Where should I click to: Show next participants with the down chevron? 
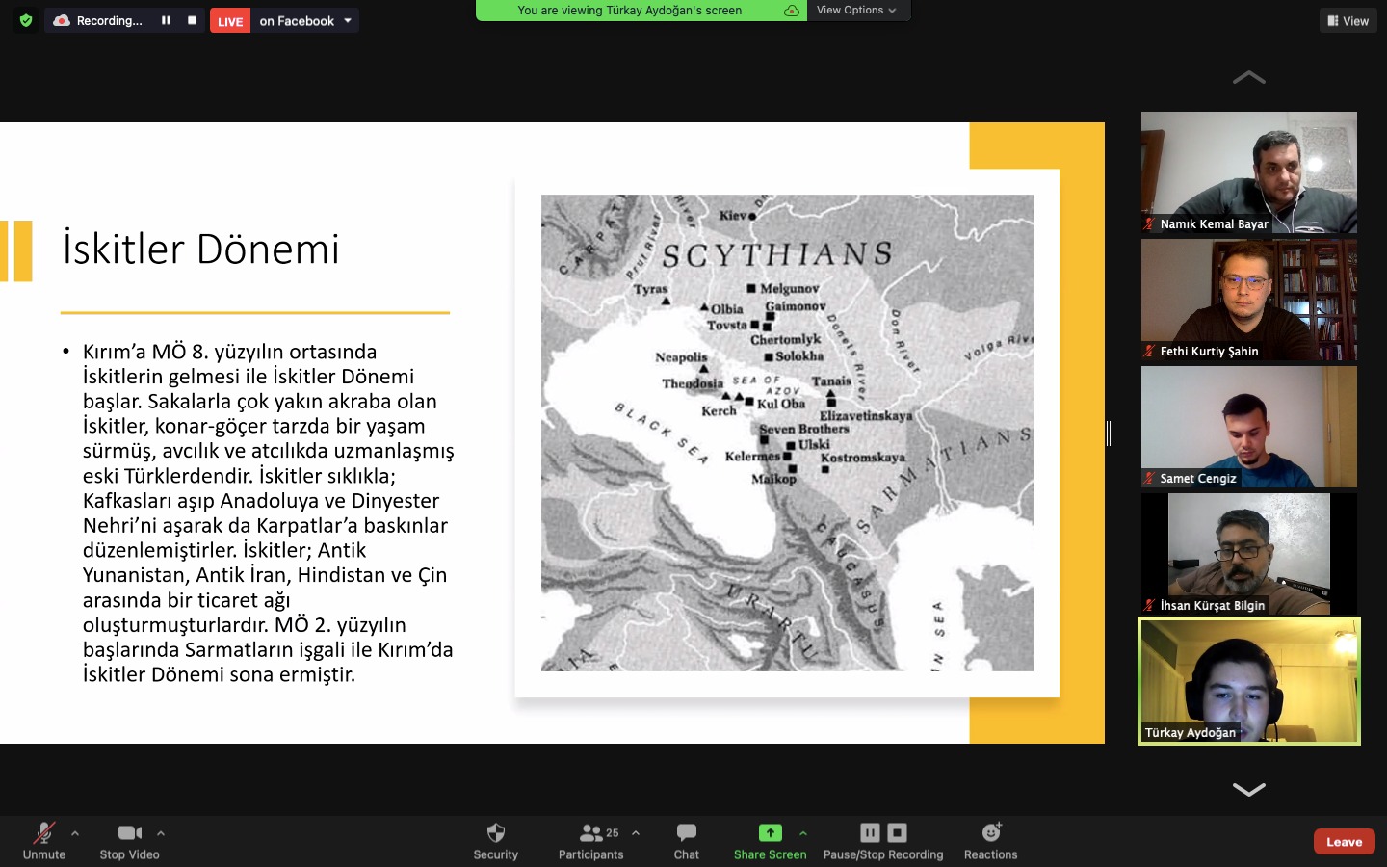(x=1248, y=789)
